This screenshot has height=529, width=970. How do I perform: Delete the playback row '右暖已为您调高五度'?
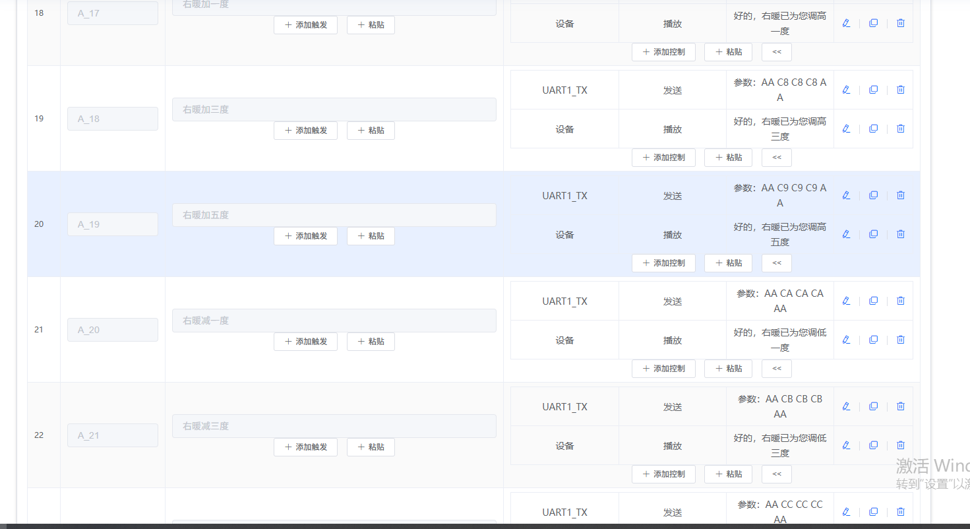click(x=900, y=234)
